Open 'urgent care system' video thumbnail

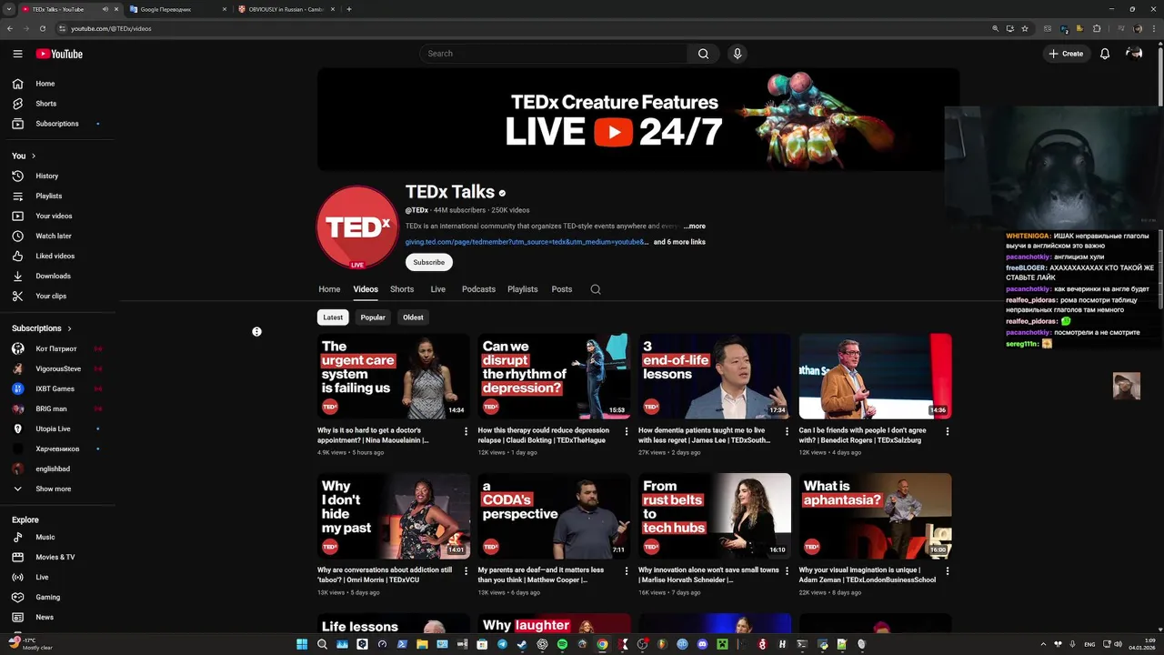point(394,377)
